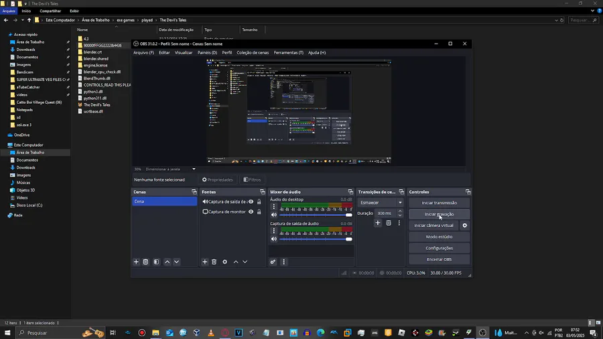
Task: Hide Captura de saída de áudio source
Action: click(251, 202)
